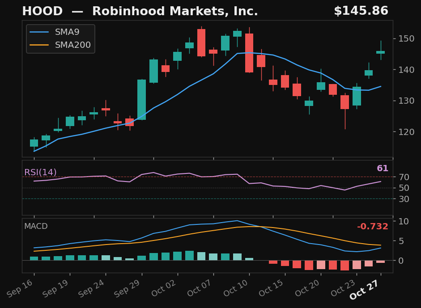Select the Sep 29 date label
Viewport: 421px width, 308px height.
[128, 288]
